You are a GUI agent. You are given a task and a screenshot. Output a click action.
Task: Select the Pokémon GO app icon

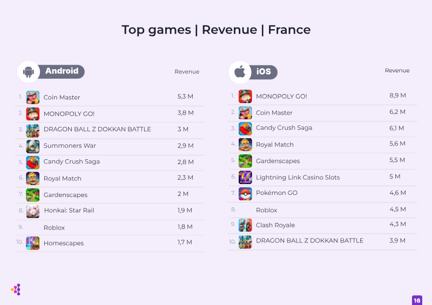pyautogui.click(x=245, y=193)
